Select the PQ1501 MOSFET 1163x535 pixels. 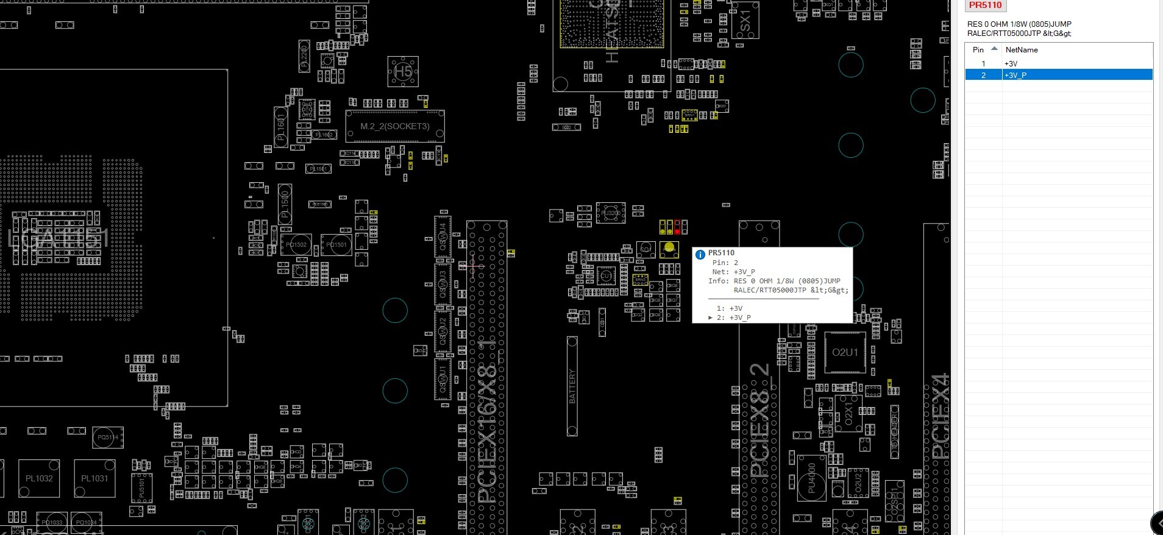click(x=336, y=244)
